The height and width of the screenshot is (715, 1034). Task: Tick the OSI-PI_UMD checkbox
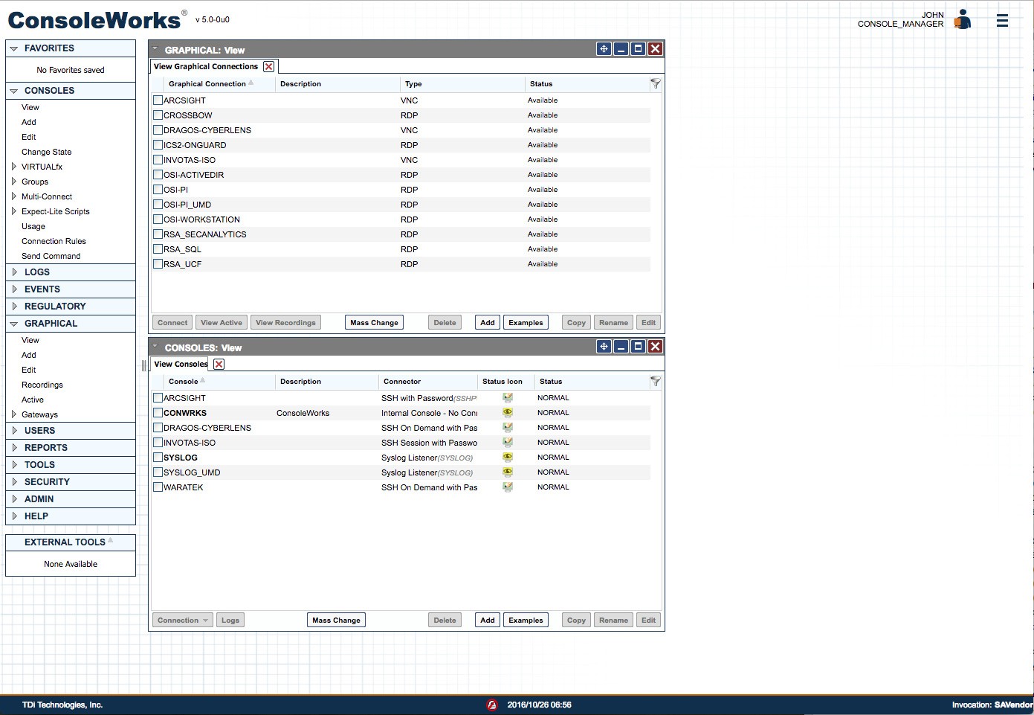click(x=158, y=204)
